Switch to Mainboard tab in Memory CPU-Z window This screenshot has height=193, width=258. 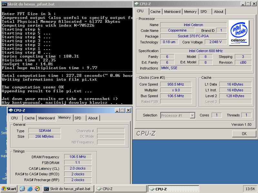tap(46, 118)
